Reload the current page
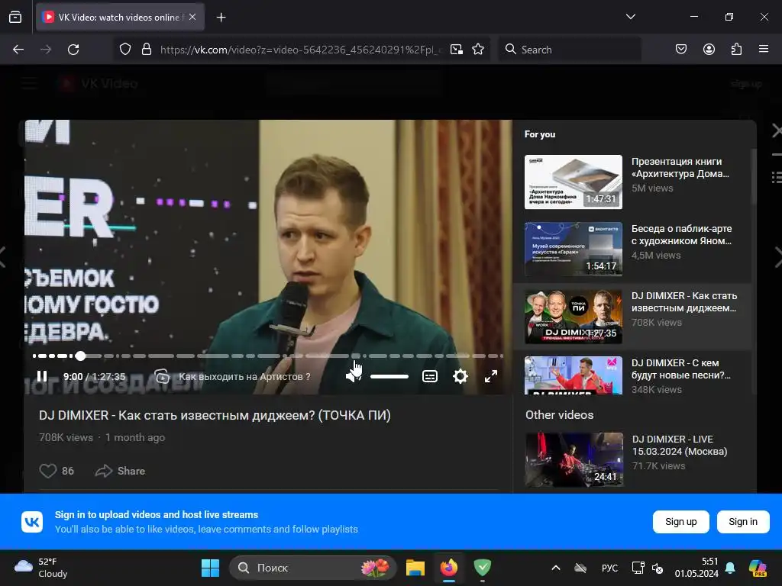 [x=73, y=50]
